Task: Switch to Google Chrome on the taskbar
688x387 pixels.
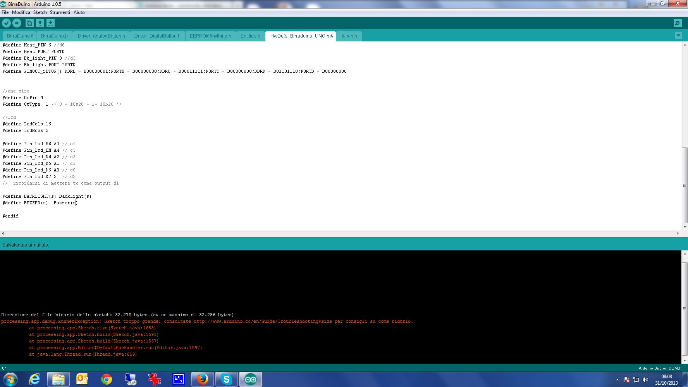Action: coord(107,379)
